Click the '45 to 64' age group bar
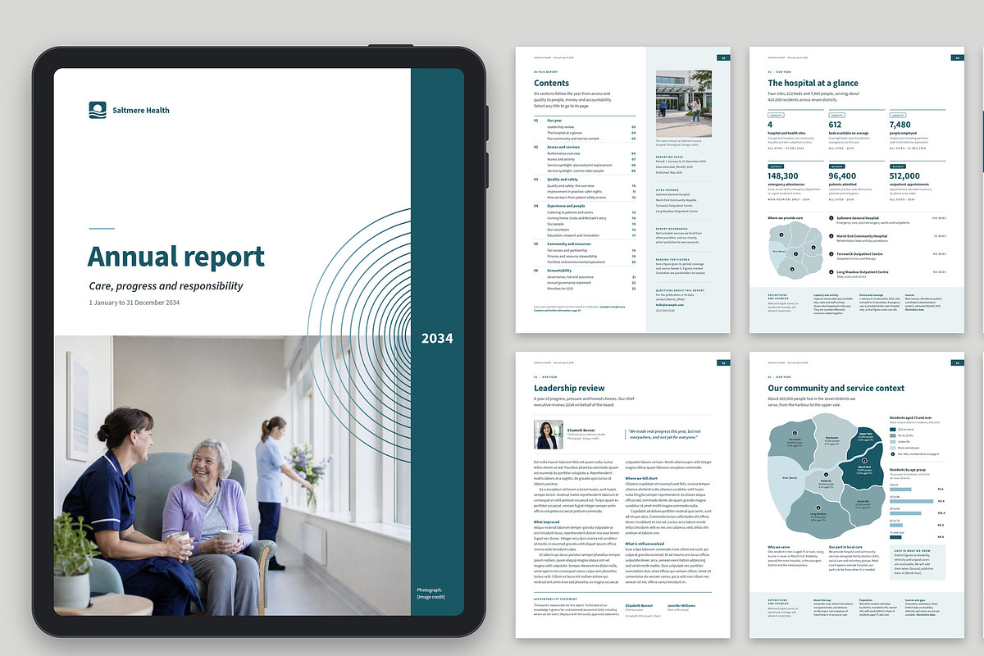 point(905,513)
